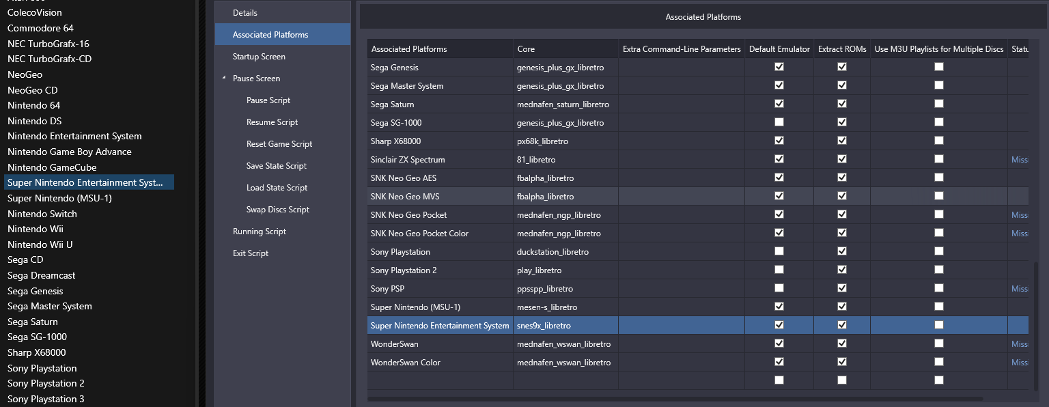
Task: Select Commodore 64 in platform list
Action: click(x=40, y=28)
